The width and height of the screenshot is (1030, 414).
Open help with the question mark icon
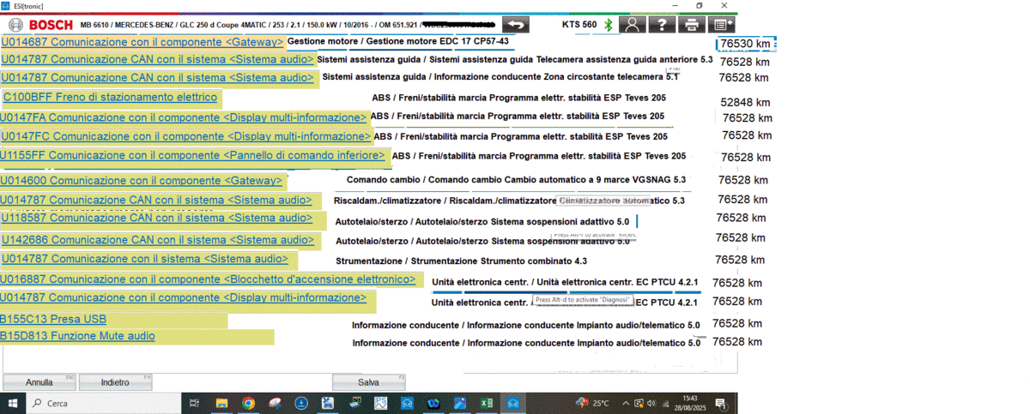(661, 24)
